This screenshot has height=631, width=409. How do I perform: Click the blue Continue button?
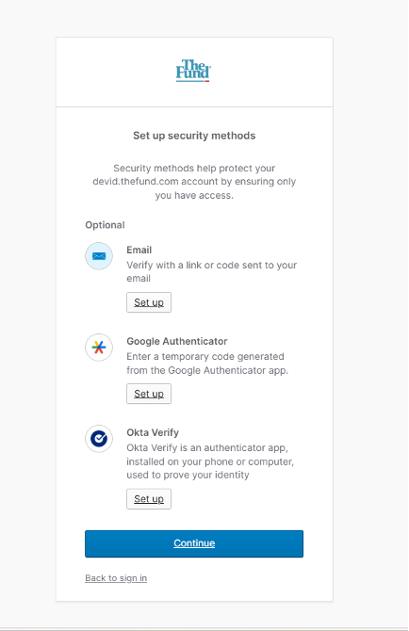tap(194, 543)
